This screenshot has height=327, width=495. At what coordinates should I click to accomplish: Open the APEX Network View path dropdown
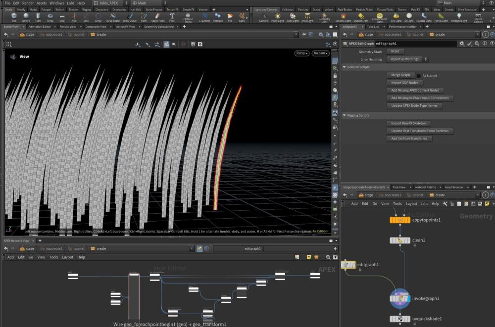point(191,249)
